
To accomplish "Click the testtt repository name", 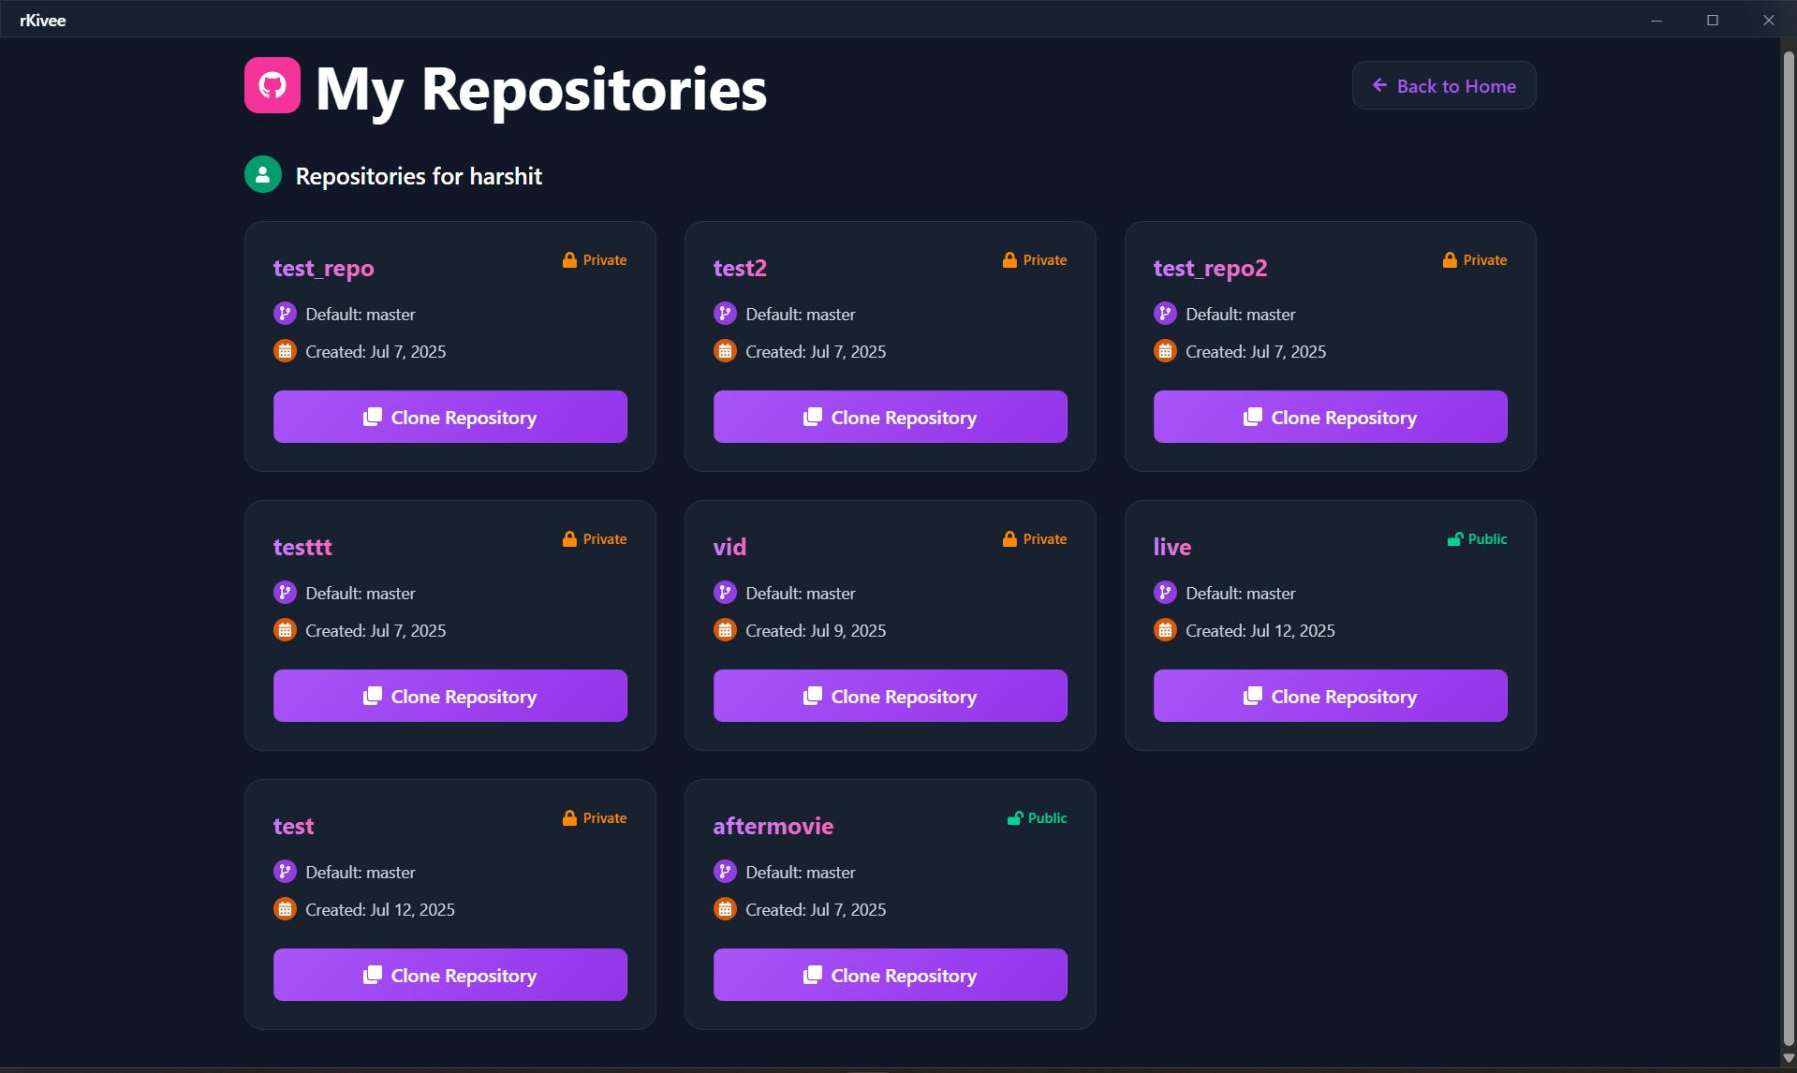I will (x=302, y=548).
